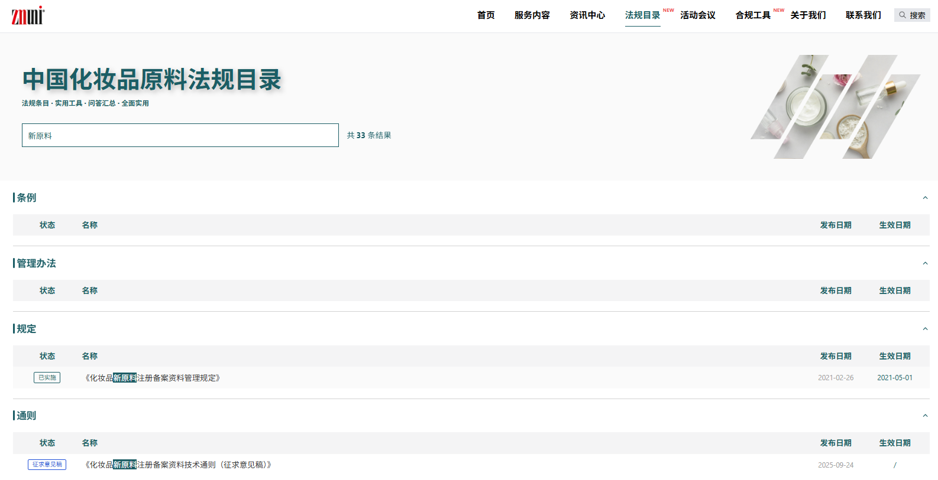Open the 首页 menu item
Image resolution: width=938 pixels, height=480 pixels.
[486, 15]
